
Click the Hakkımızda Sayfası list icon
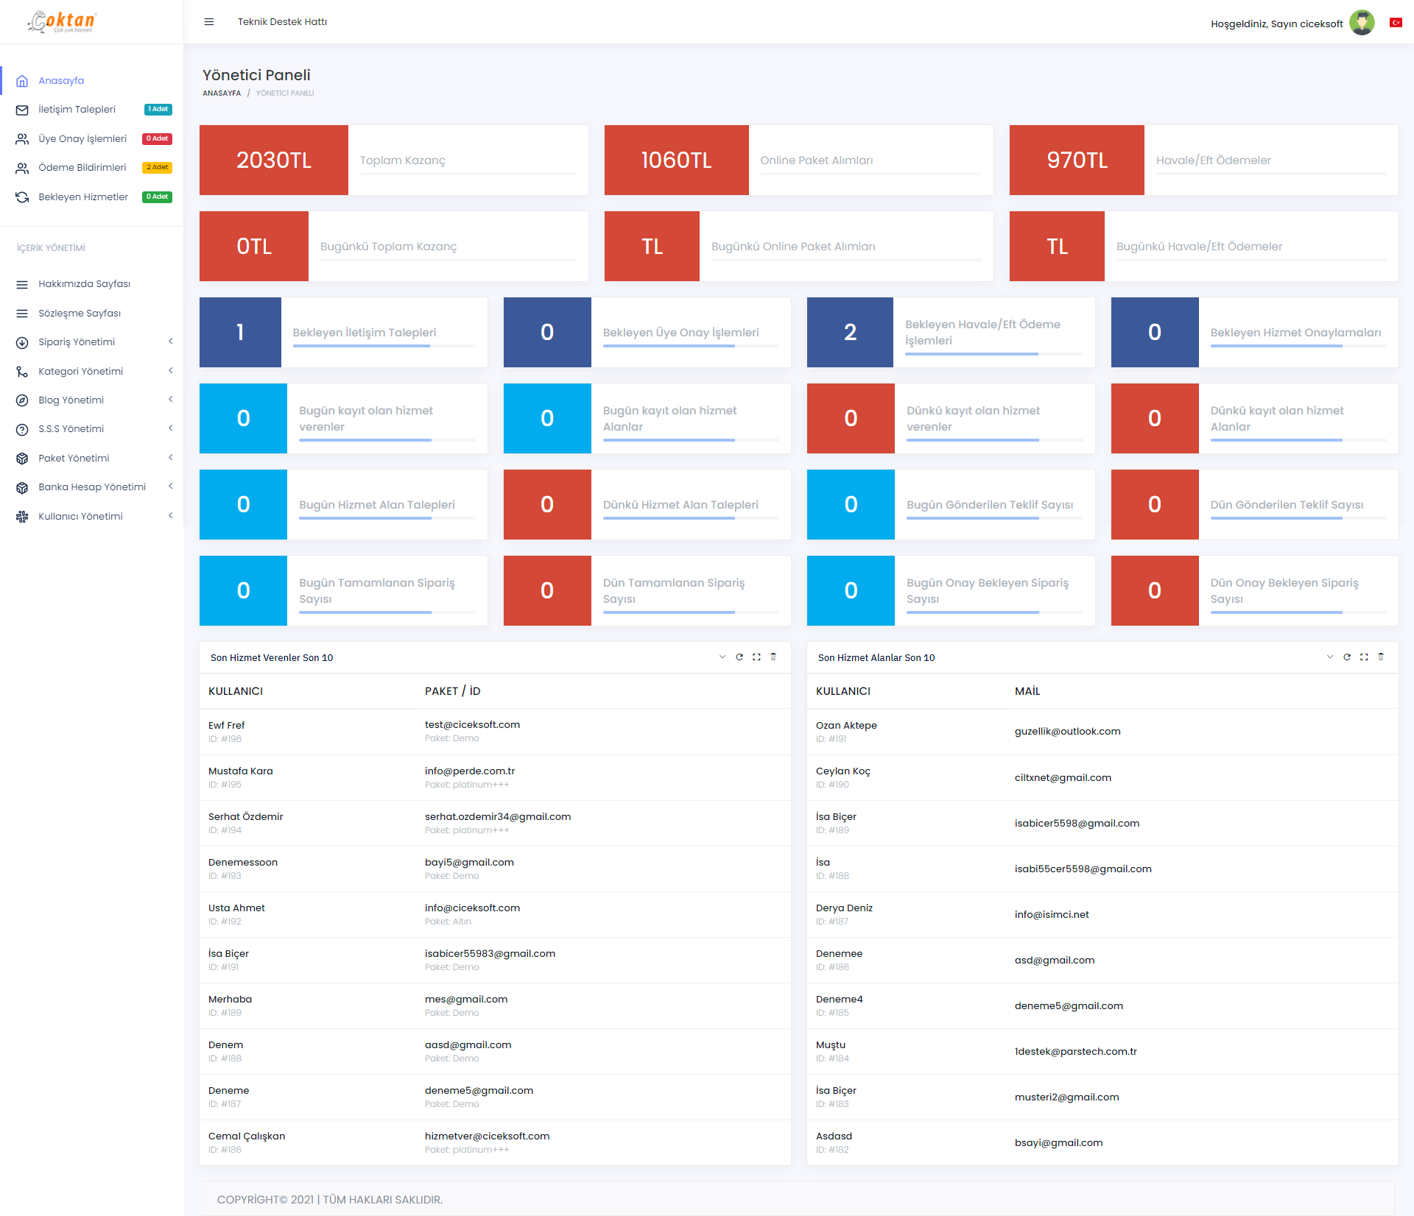(x=22, y=284)
